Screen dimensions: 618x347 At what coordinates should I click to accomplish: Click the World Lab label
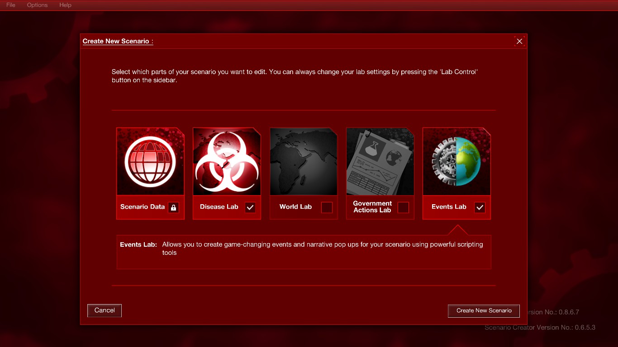(295, 207)
